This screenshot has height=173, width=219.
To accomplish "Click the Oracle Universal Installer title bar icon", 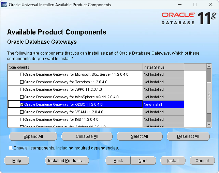I will (x=4, y=5).
